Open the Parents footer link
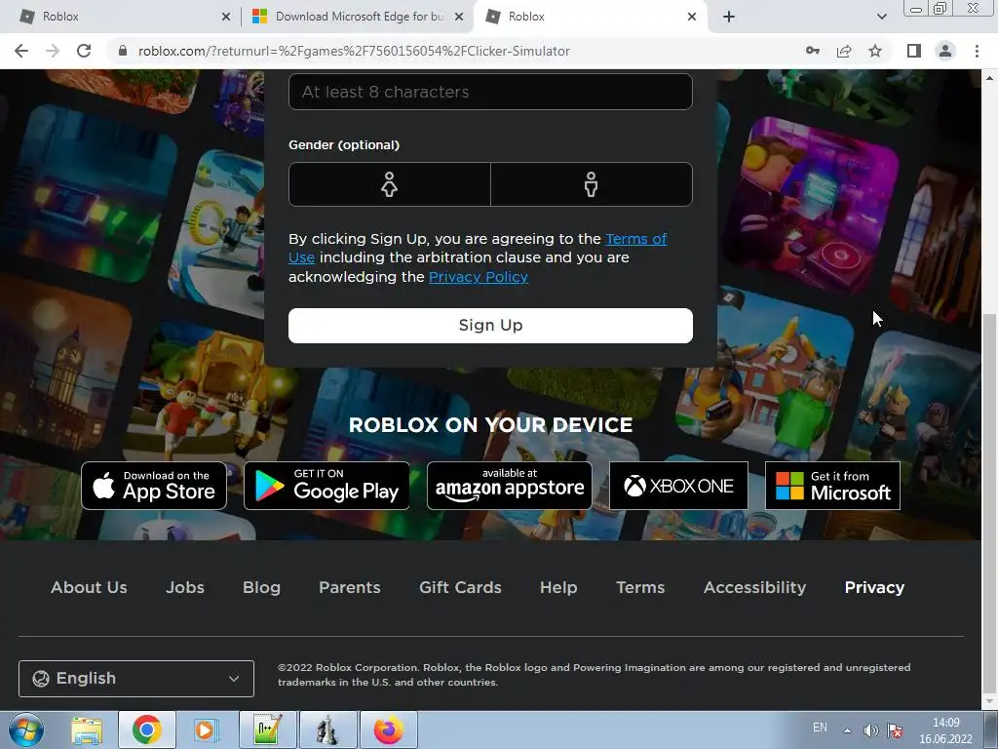Image resolution: width=998 pixels, height=749 pixels. 350,587
